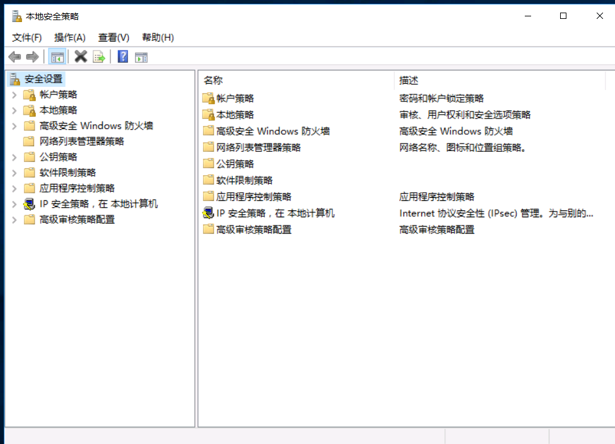The width and height of the screenshot is (615, 444).
Task: Select 应用程序控制策略 label in tree
Action: [77, 188]
